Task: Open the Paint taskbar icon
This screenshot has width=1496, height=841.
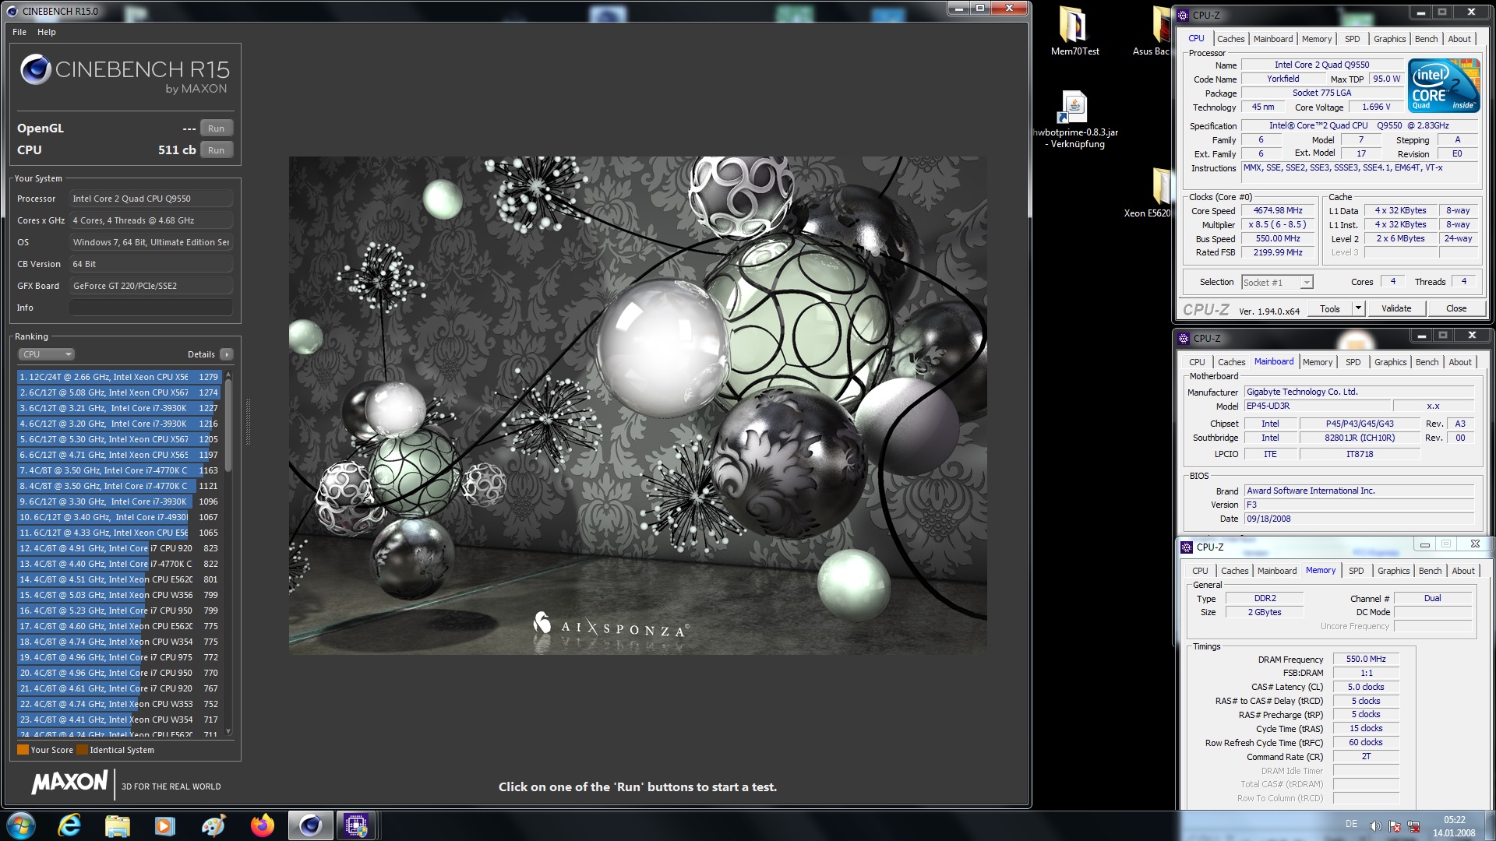Action: (213, 825)
